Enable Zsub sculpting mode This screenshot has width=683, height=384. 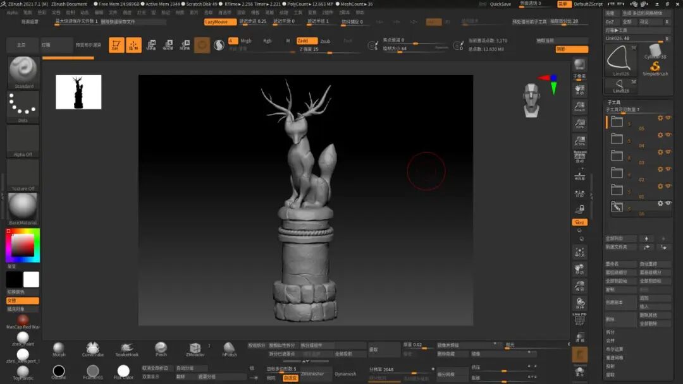coord(326,41)
